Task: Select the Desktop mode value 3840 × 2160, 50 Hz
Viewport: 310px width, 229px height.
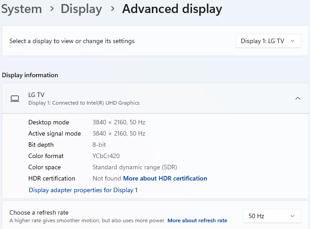Action: (119, 122)
